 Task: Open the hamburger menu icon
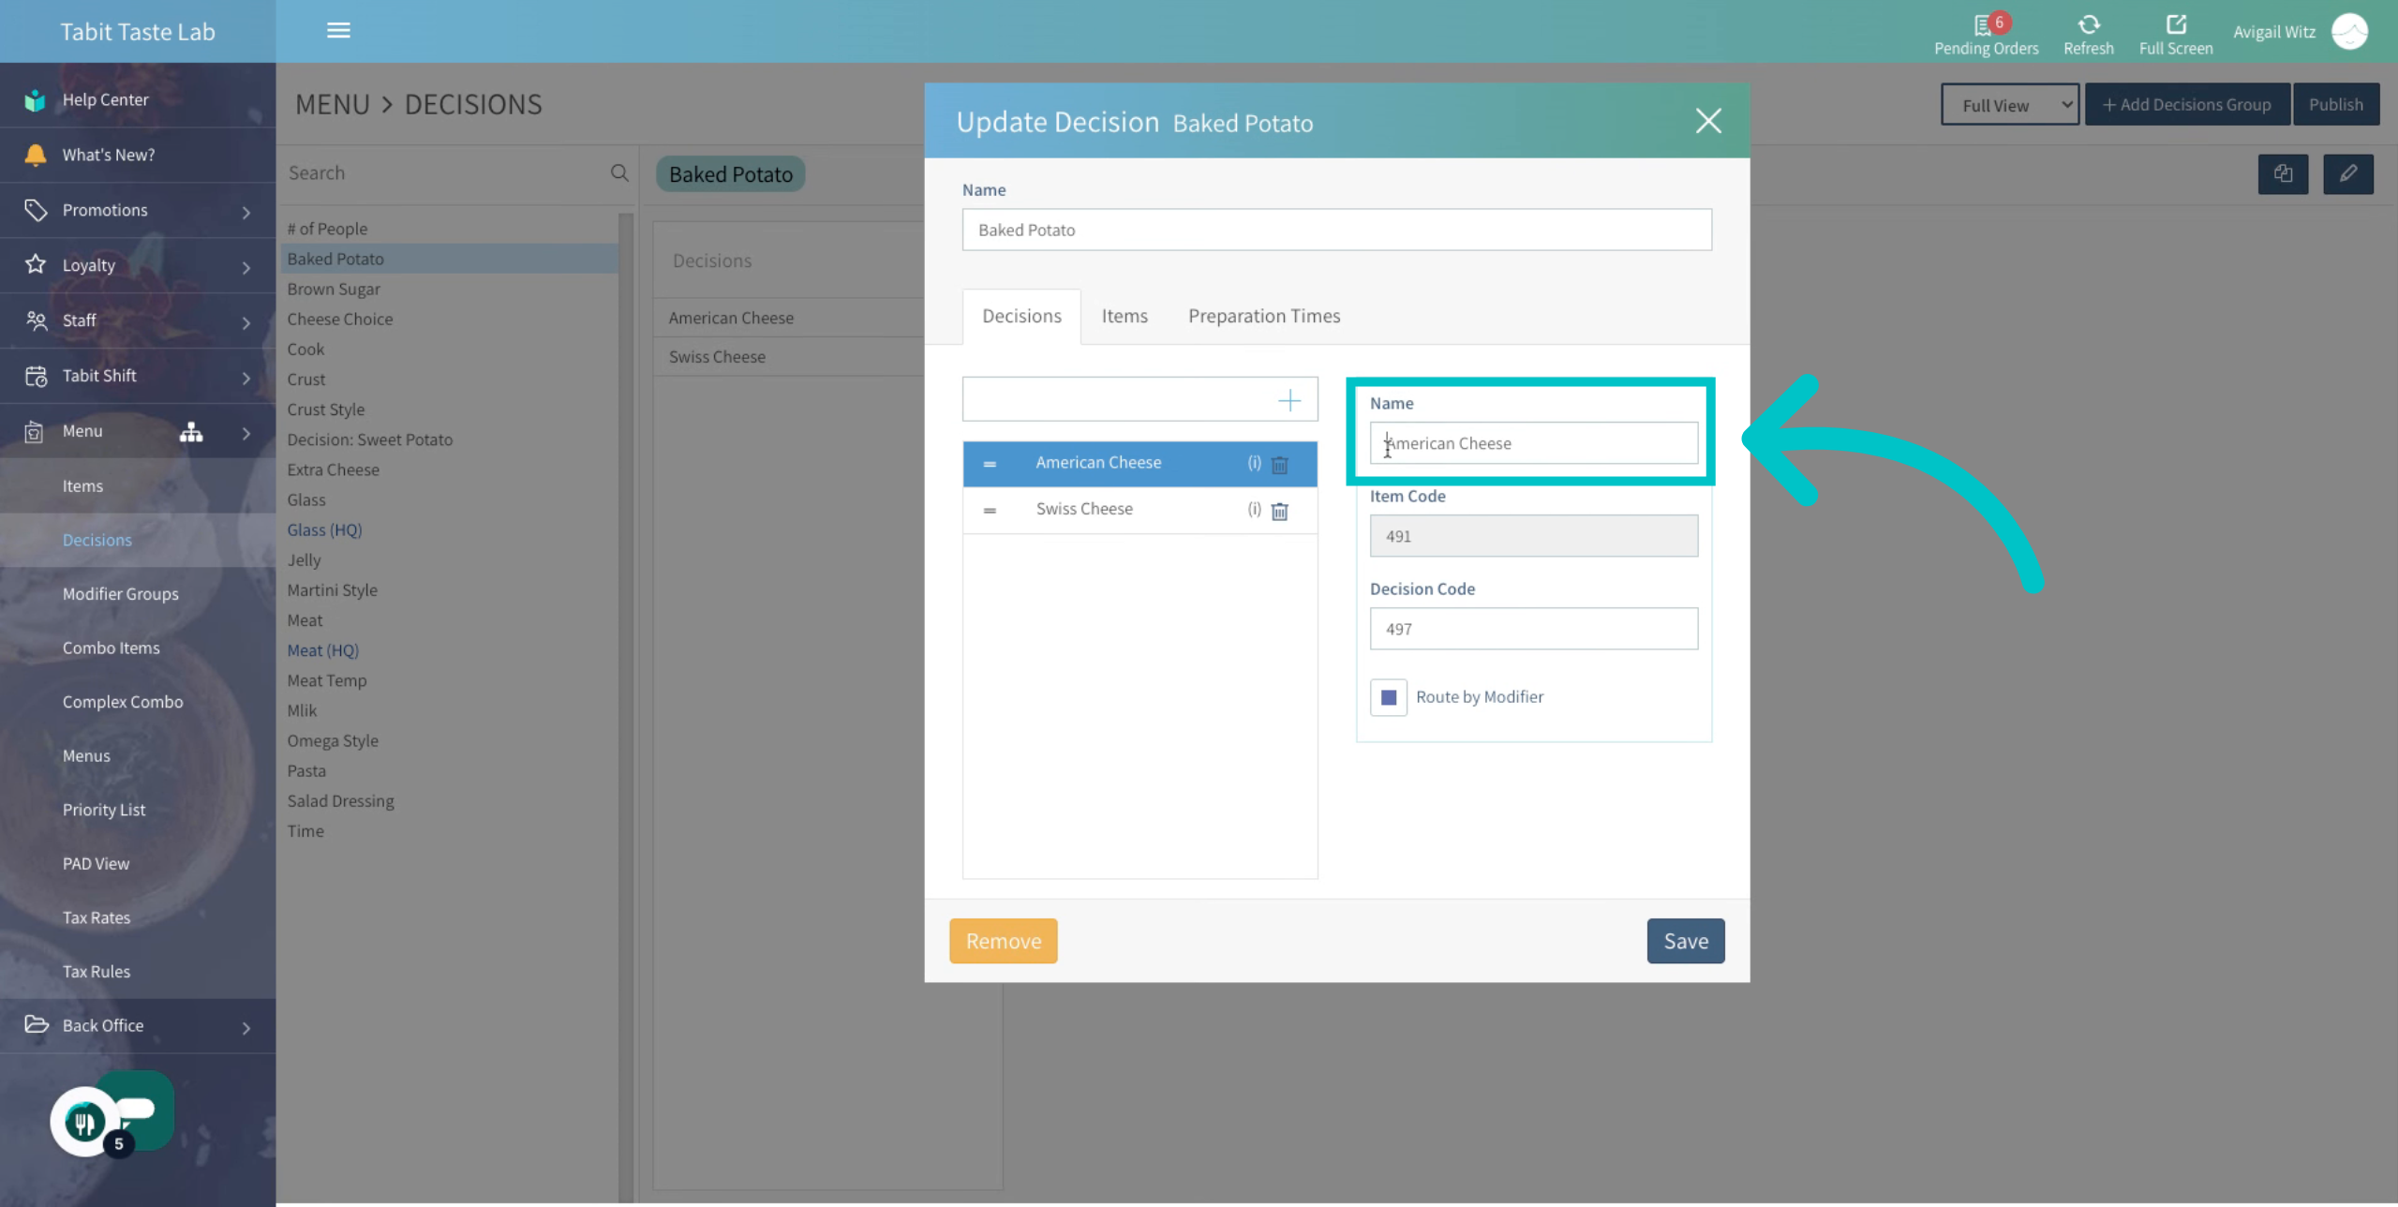[x=338, y=31]
